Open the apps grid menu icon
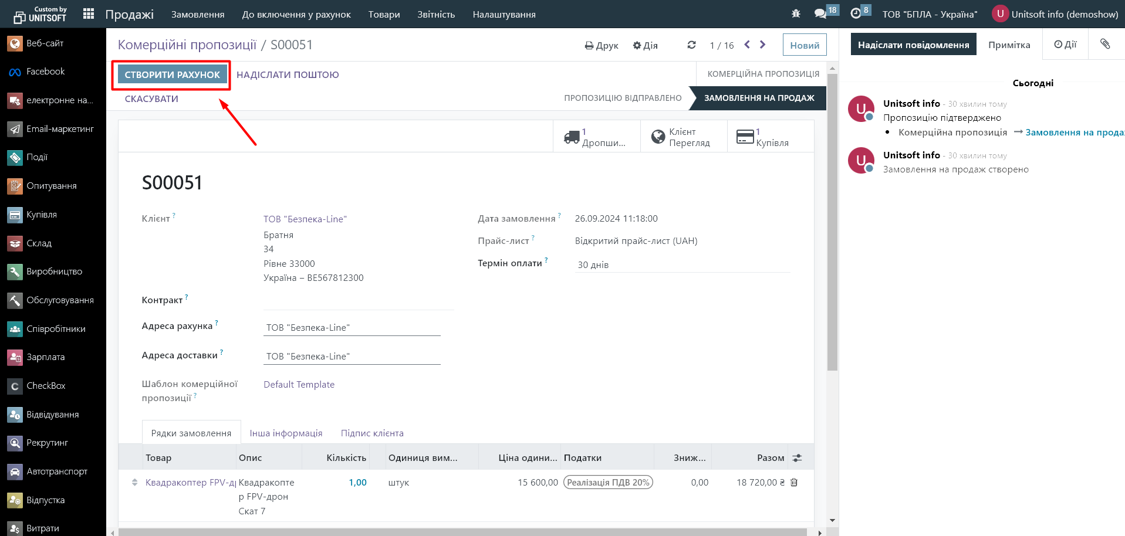 (89, 14)
